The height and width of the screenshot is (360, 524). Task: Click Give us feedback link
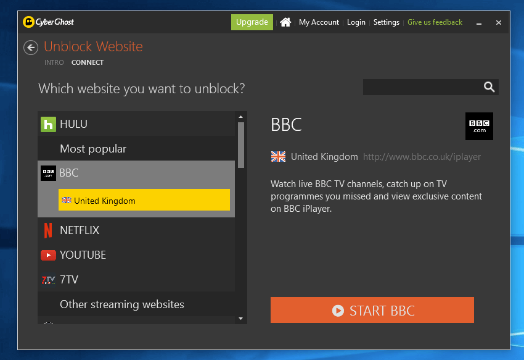[x=435, y=22]
